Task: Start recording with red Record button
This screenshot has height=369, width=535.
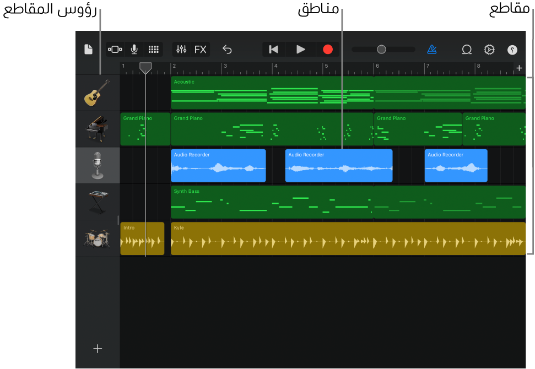Action: 328,50
